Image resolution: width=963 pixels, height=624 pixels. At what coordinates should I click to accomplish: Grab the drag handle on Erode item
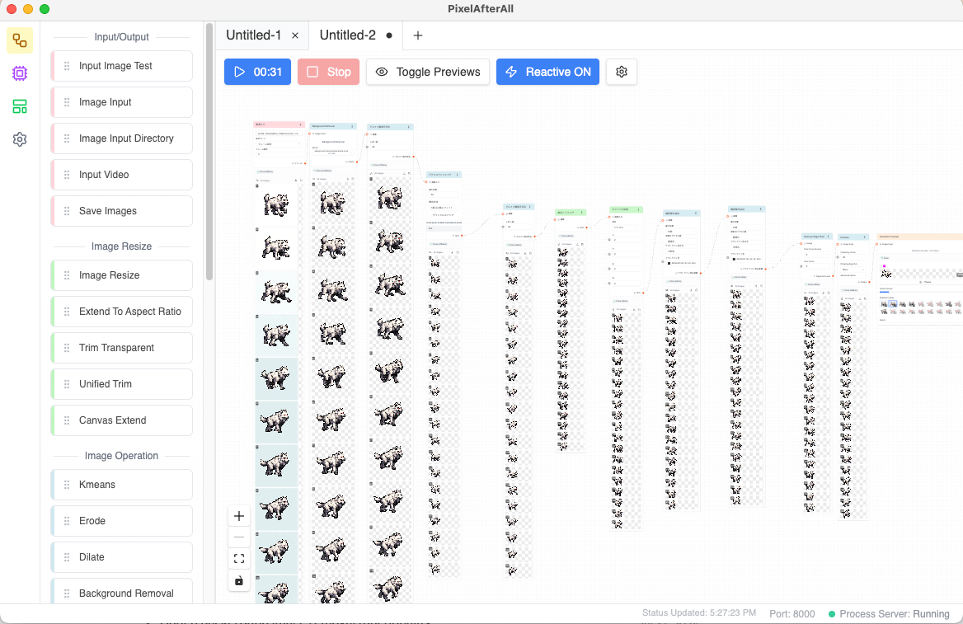[x=67, y=521]
